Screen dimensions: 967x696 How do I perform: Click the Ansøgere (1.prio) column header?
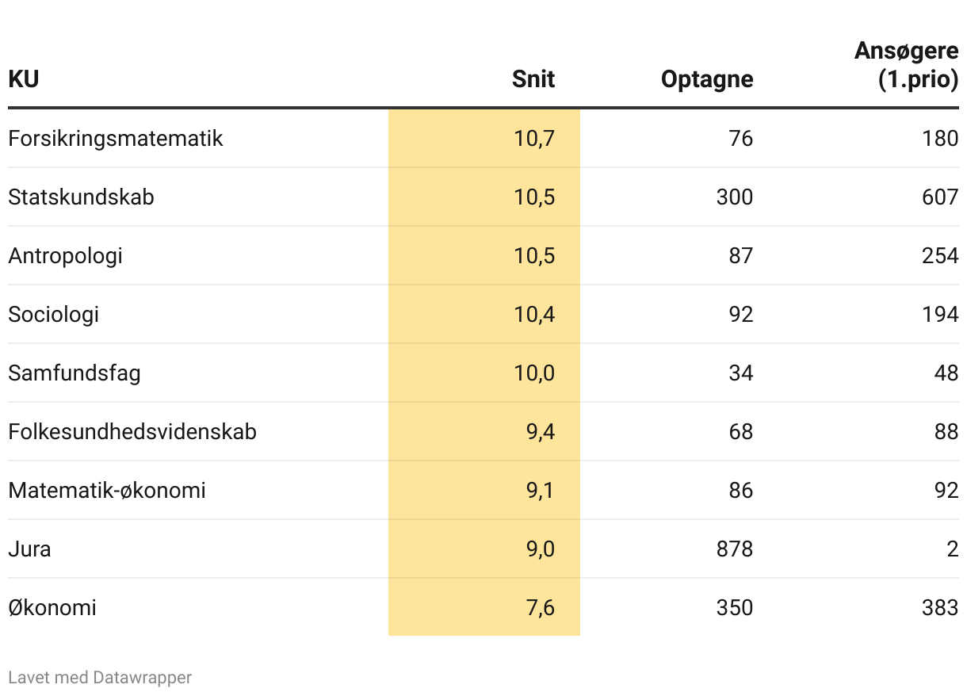(906, 65)
